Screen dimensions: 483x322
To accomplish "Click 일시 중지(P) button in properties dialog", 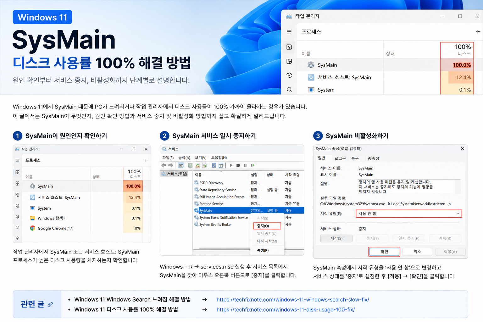I will 409,238.
